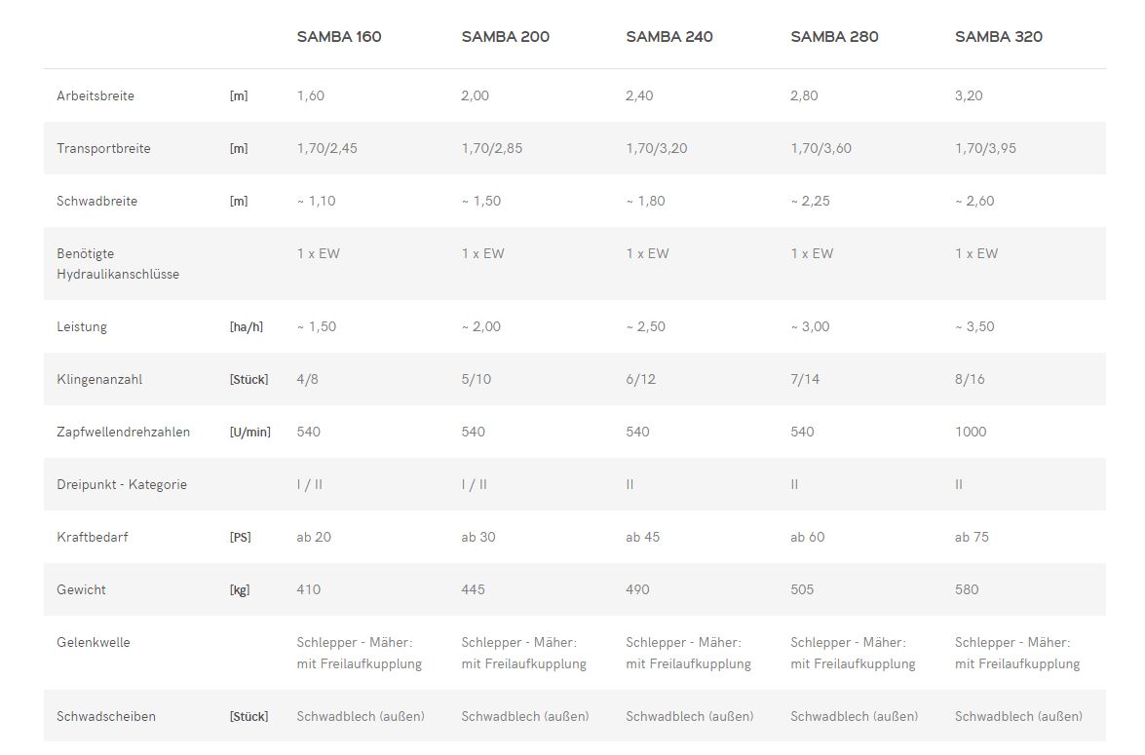Select the SAMBA 200 column header
Viewport: 1145px width, 755px height.
(506, 36)
